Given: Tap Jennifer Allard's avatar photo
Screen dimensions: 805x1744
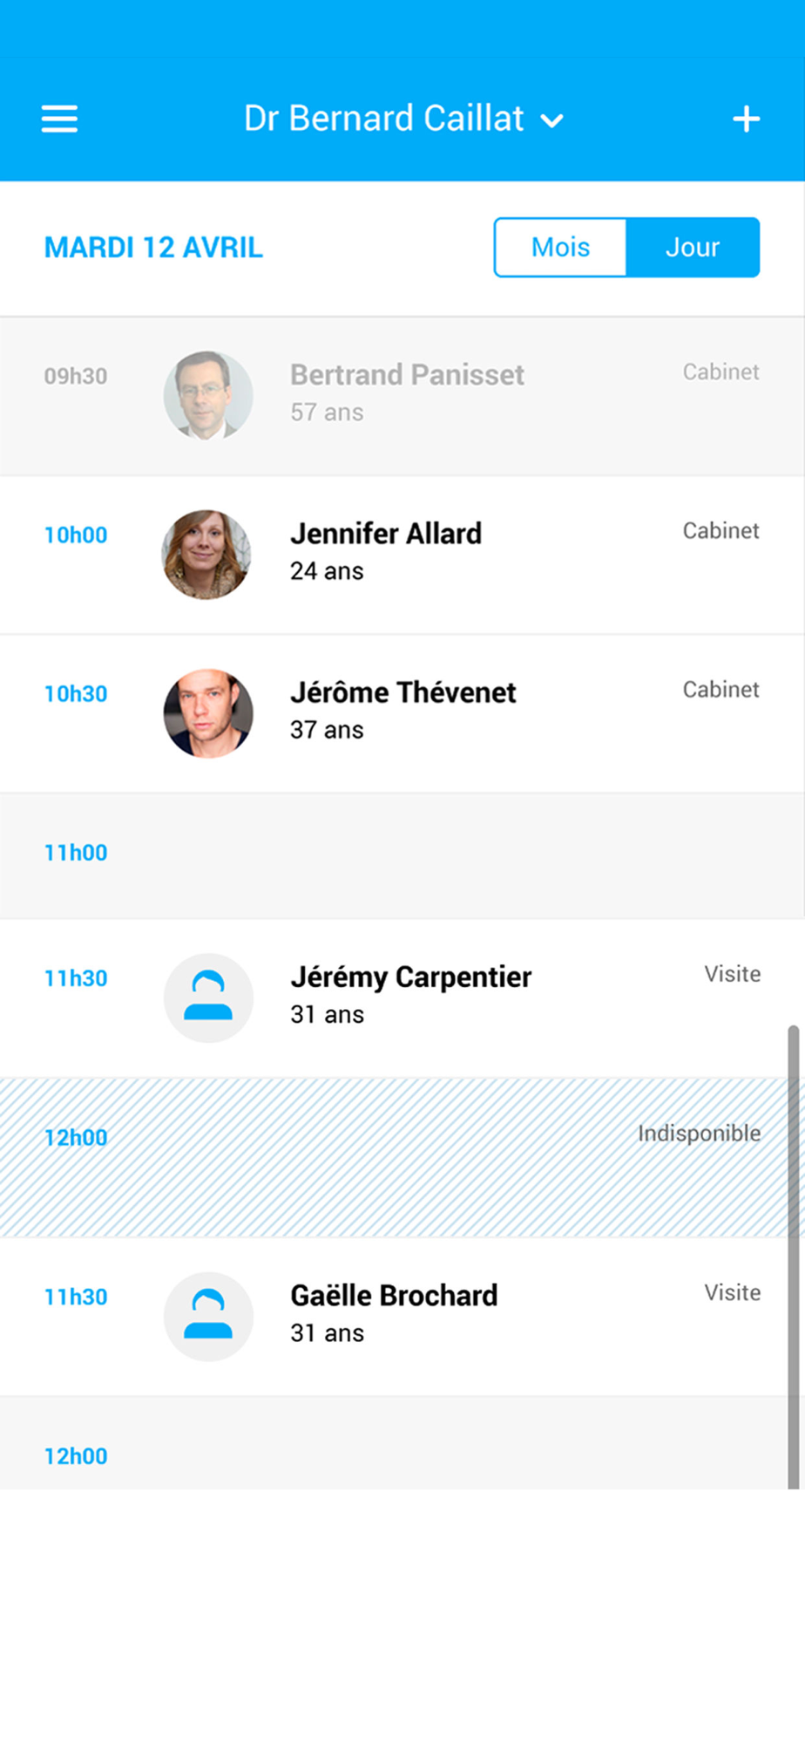Looking at the screenshot, I should coord(208,555).
